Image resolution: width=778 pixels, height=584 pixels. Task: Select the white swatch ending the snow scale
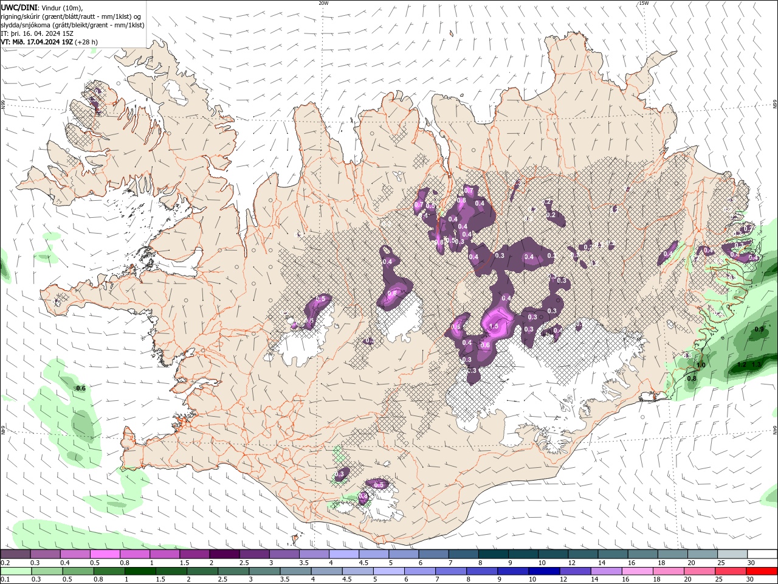click(762, 554)
